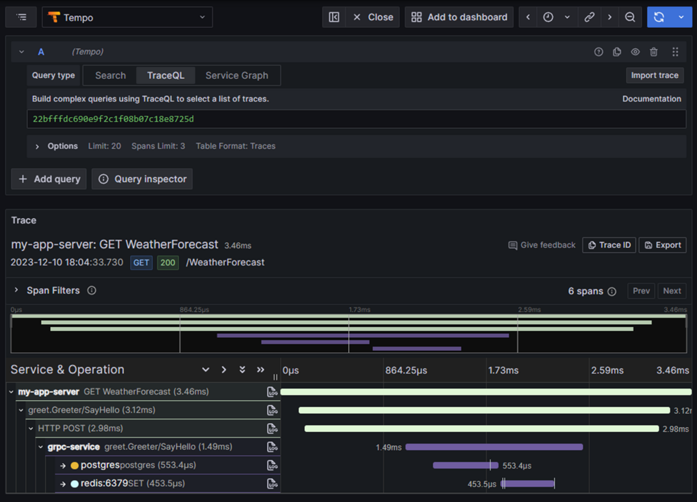
Task: Collapse the HTTP POST span
Action: click(x=31, y=428)
